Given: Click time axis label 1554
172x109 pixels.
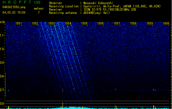Looking at the screenshot, I should pos(68,23).
